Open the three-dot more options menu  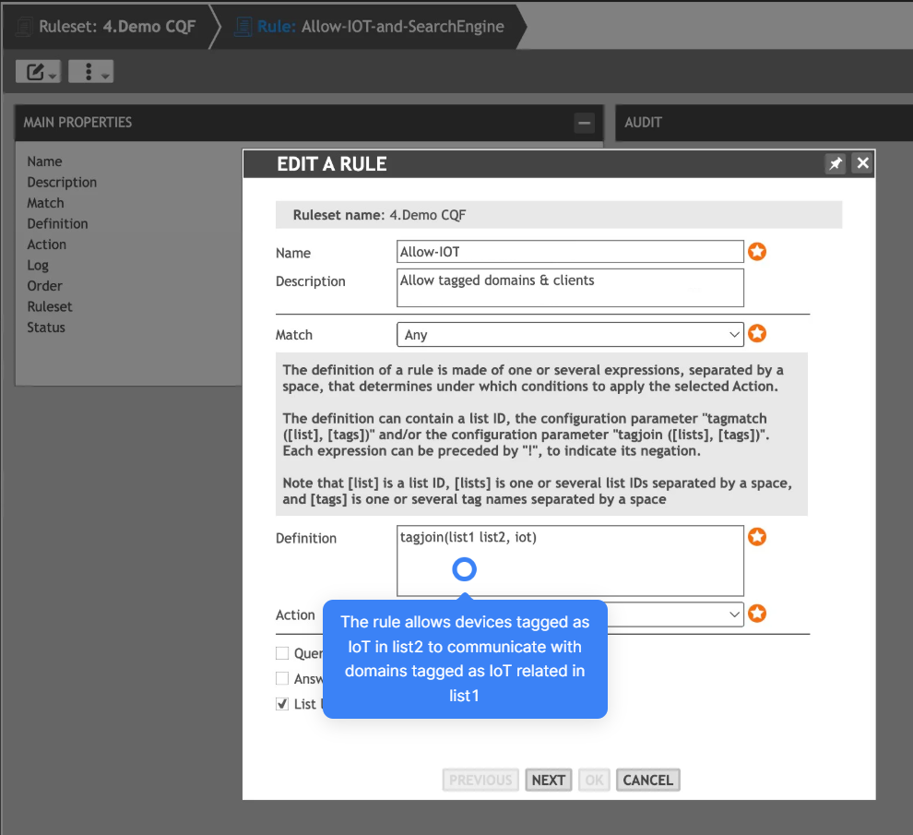pos(90,72)
